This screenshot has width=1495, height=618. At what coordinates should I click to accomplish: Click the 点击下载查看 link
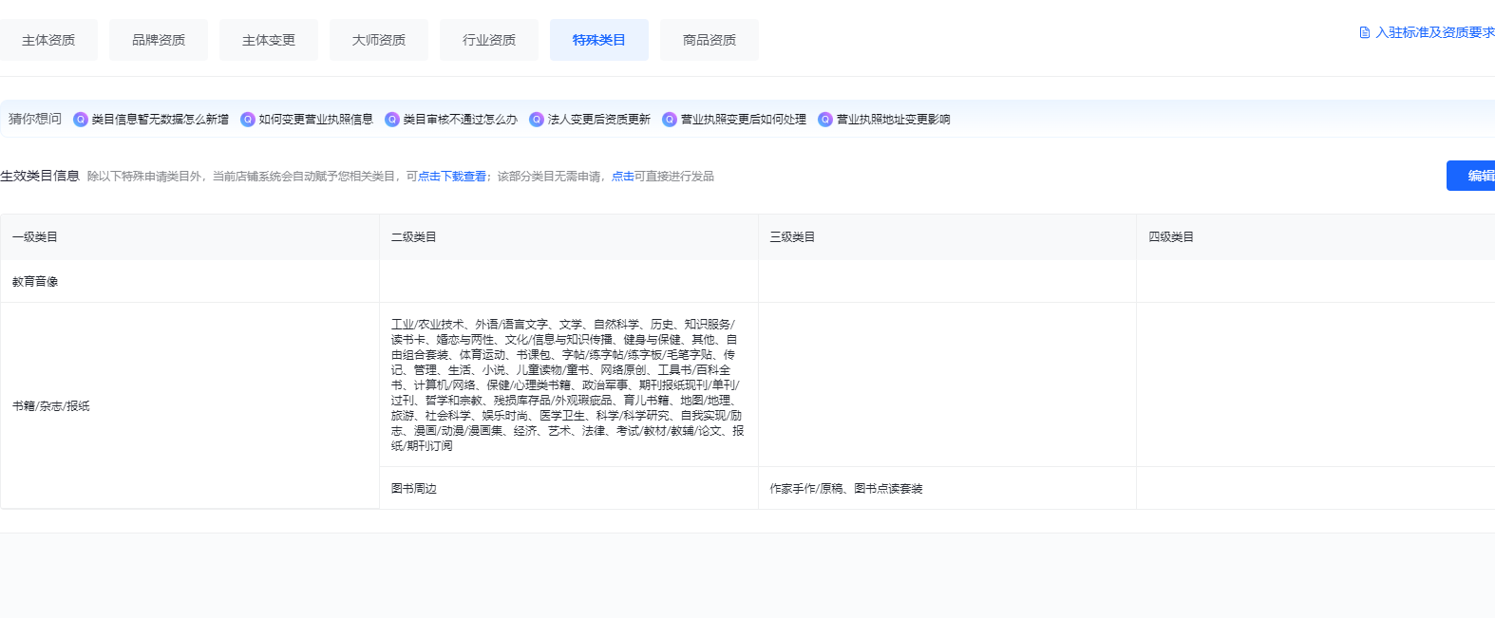point(452,177)
